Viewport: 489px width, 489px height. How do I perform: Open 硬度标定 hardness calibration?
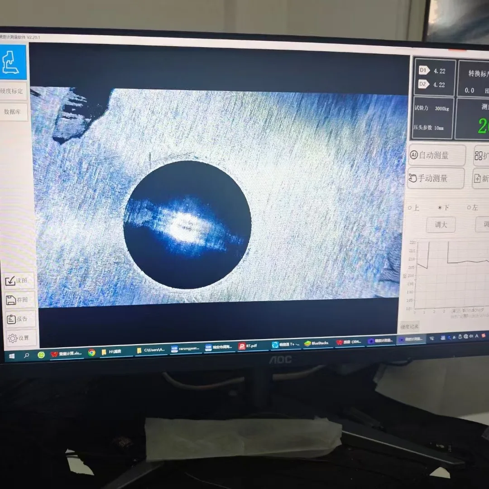coord(13,91)
